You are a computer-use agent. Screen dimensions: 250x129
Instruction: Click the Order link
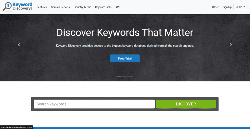(x=215, y=7)
